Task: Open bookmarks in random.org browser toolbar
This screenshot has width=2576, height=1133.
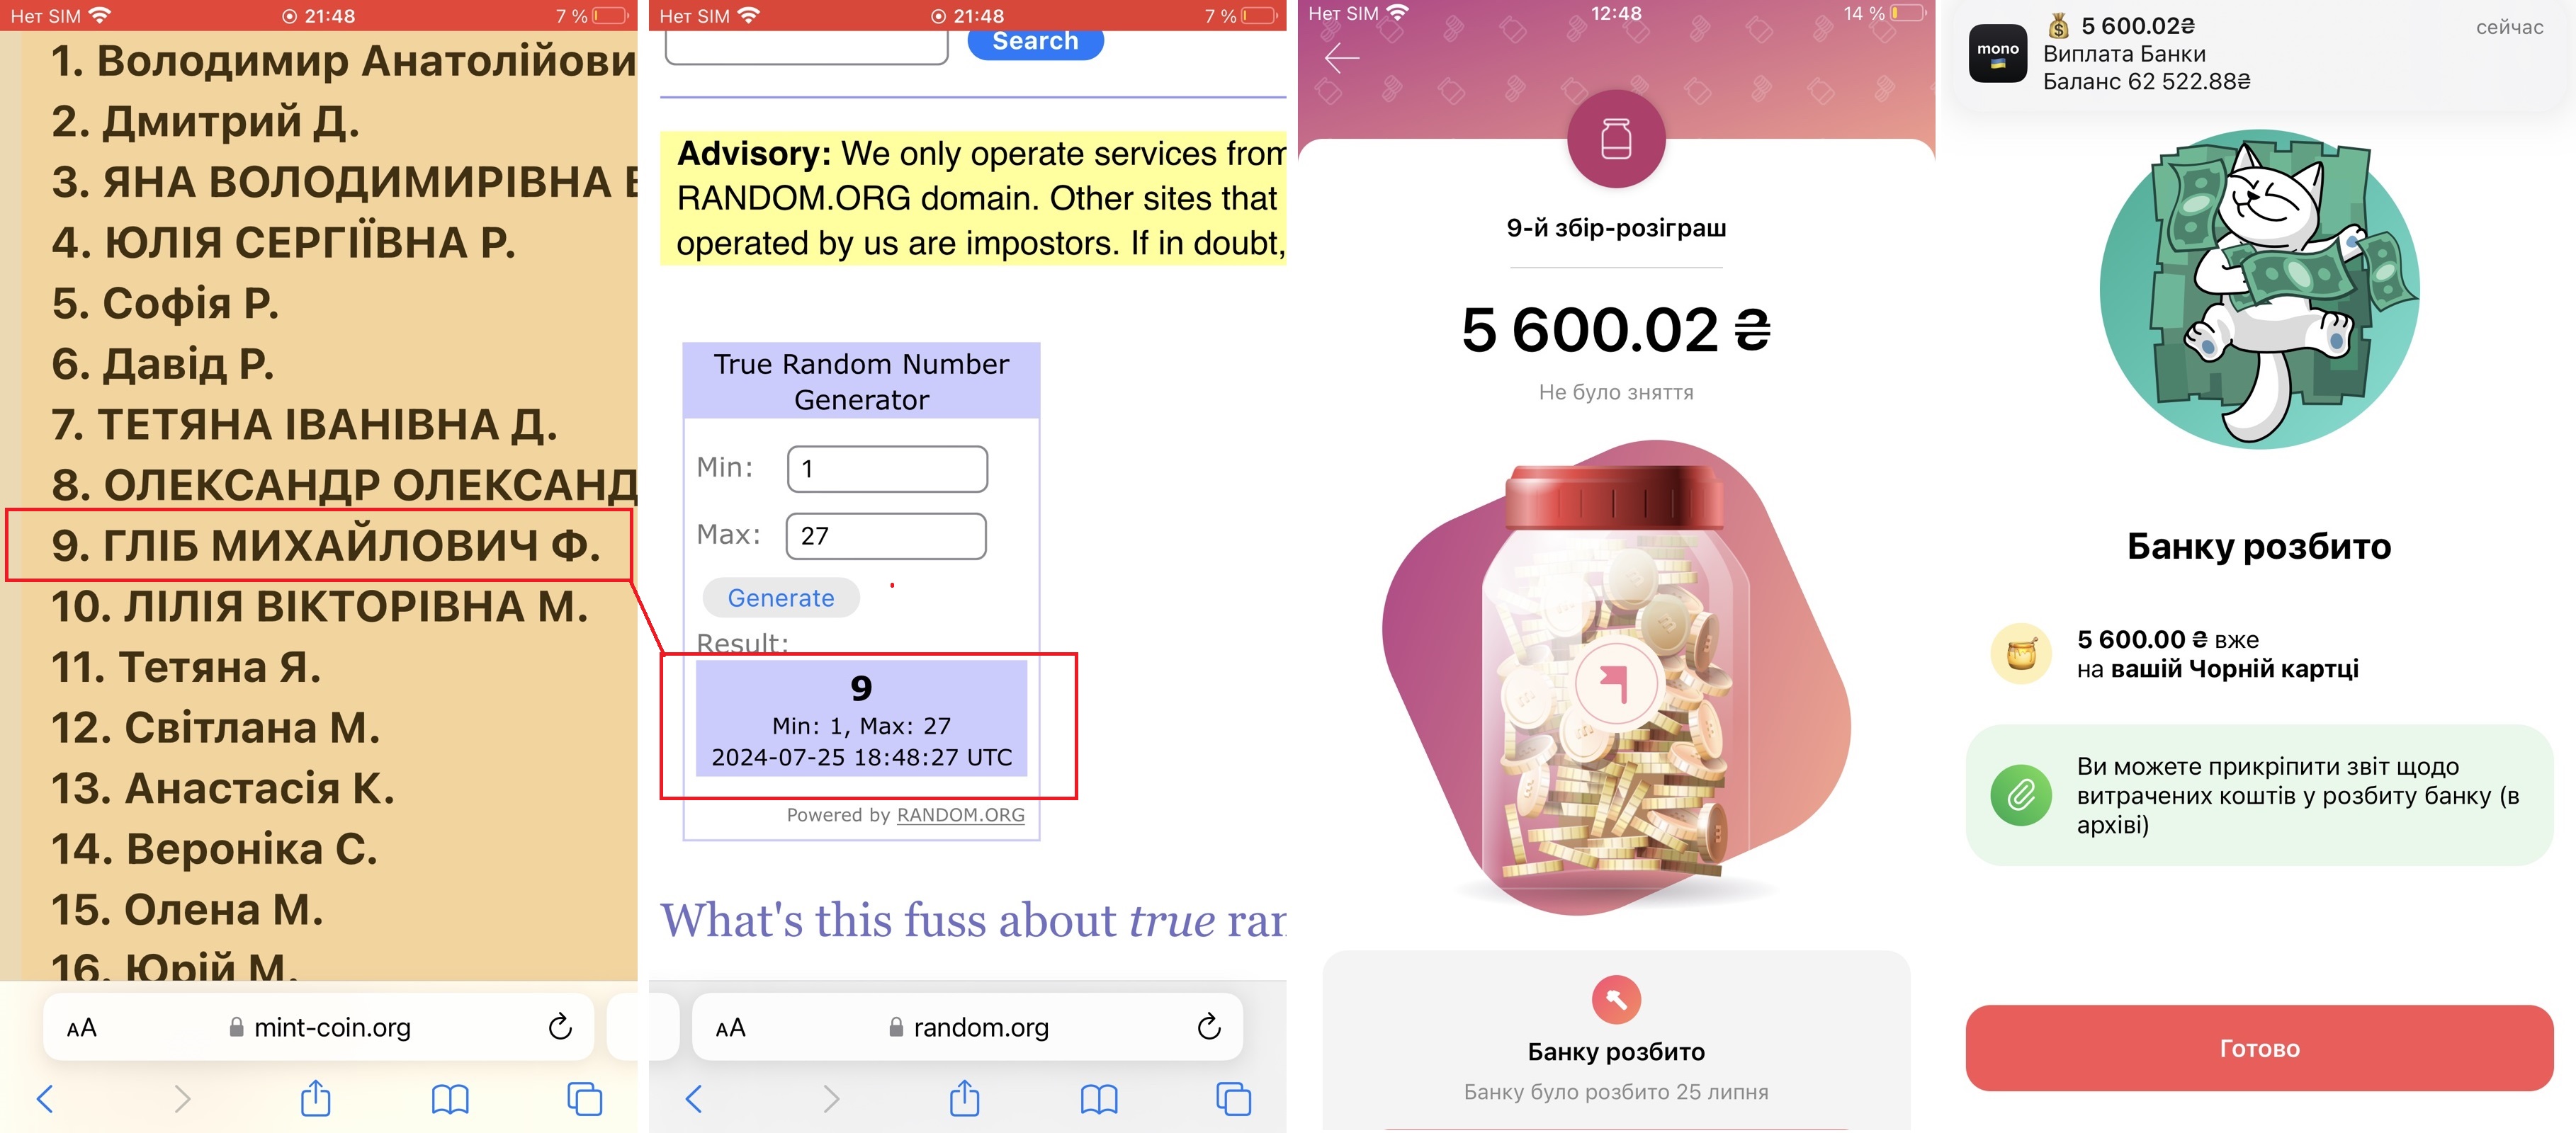Action: (x=1099, y=1099)
